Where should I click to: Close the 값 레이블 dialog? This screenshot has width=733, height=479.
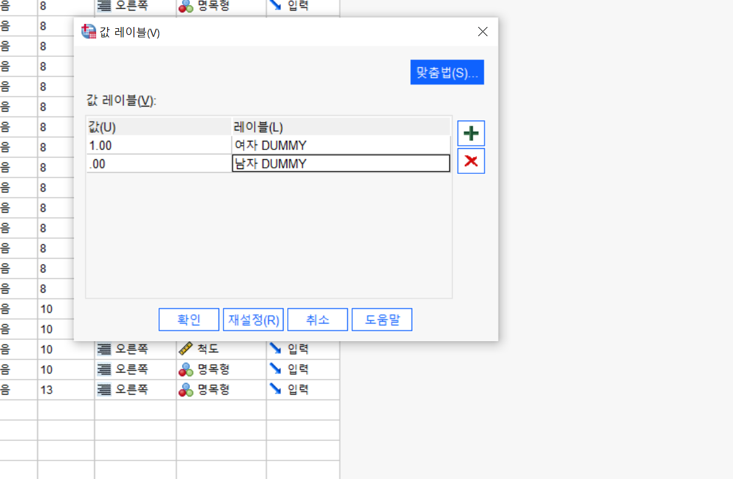pos(483,32)
